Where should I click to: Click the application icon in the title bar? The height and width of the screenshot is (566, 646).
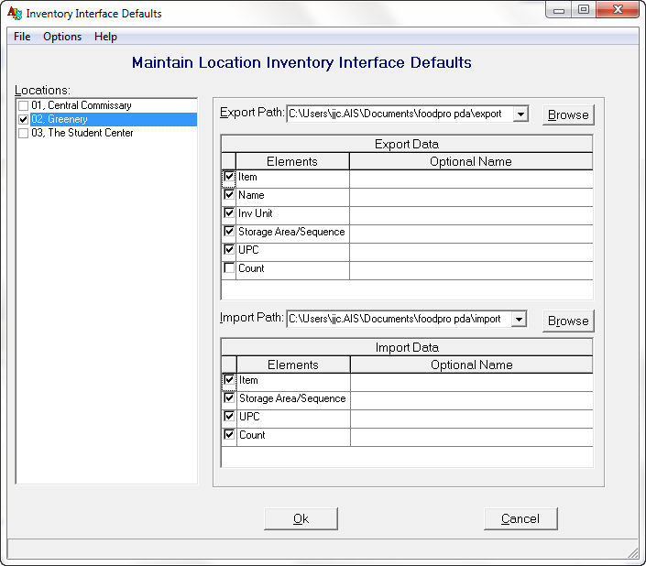point(15,13)
